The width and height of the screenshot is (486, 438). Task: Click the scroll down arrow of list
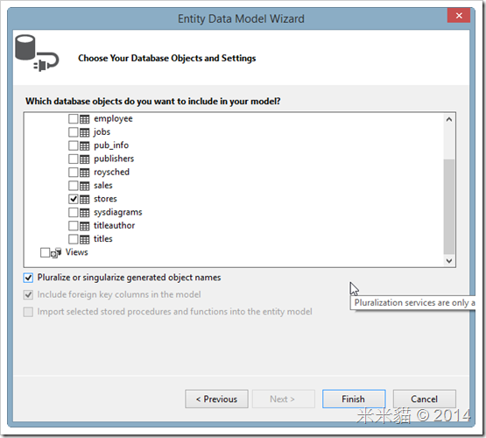449,261
